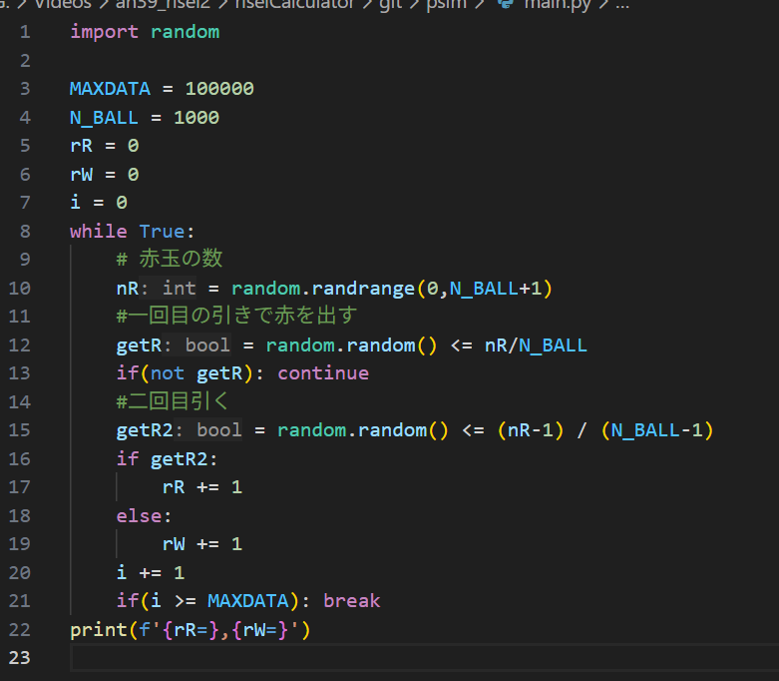Click the comment '#二回目引く'
Image resolution: width=779 pixels, height=681 pixels.
[173, 401]
